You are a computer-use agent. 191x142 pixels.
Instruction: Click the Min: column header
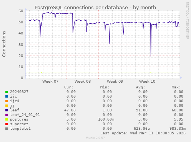click(105, 87)
